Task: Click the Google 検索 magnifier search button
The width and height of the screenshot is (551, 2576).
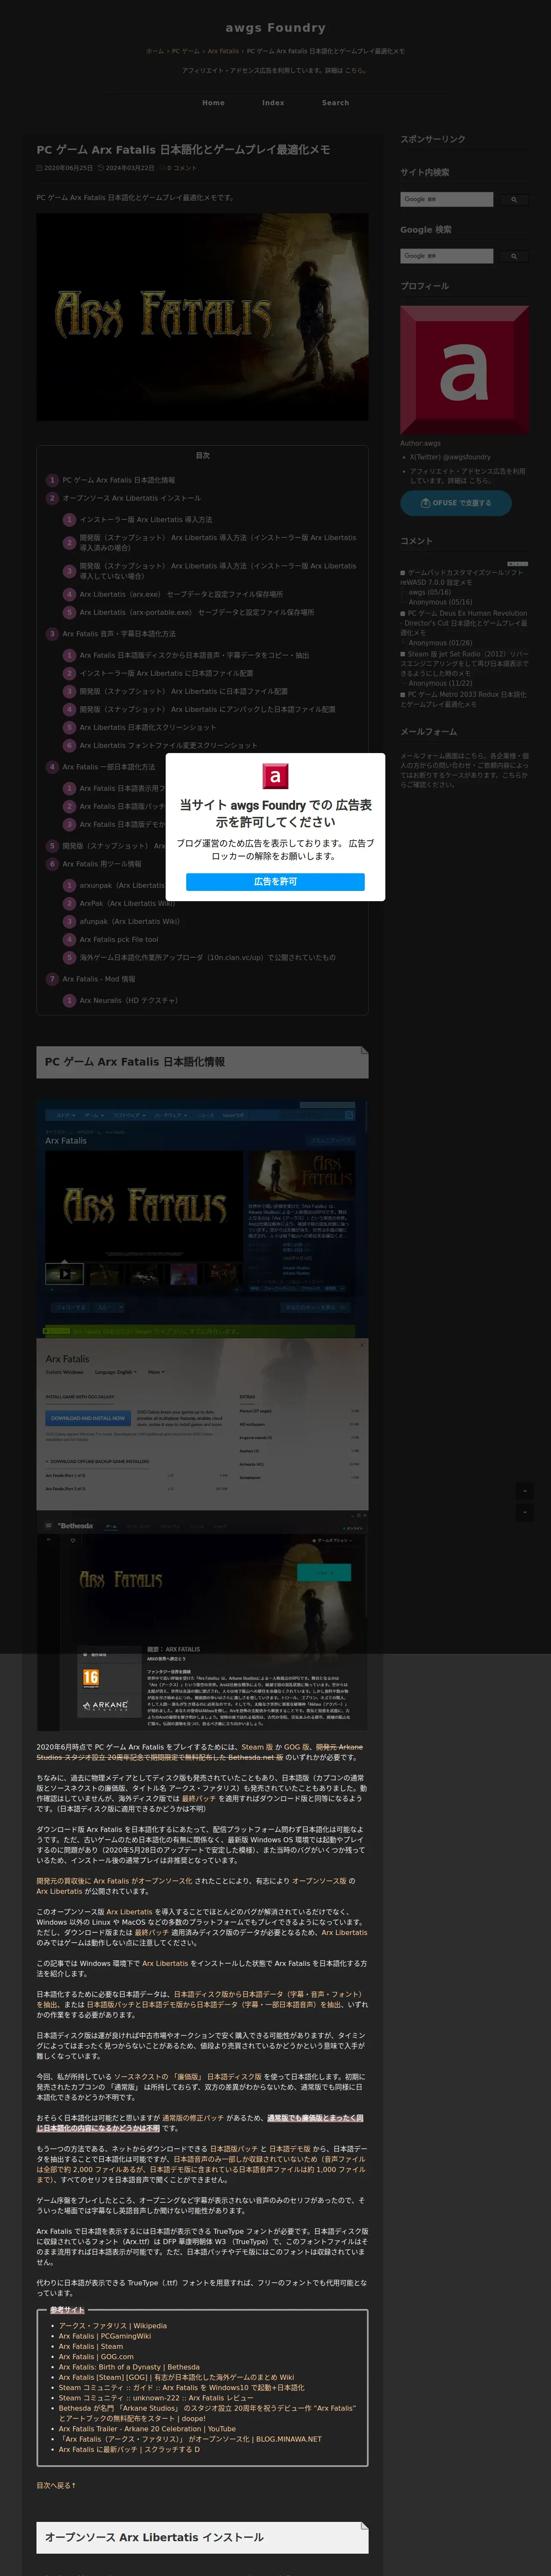Action: [x=514, y=256]
